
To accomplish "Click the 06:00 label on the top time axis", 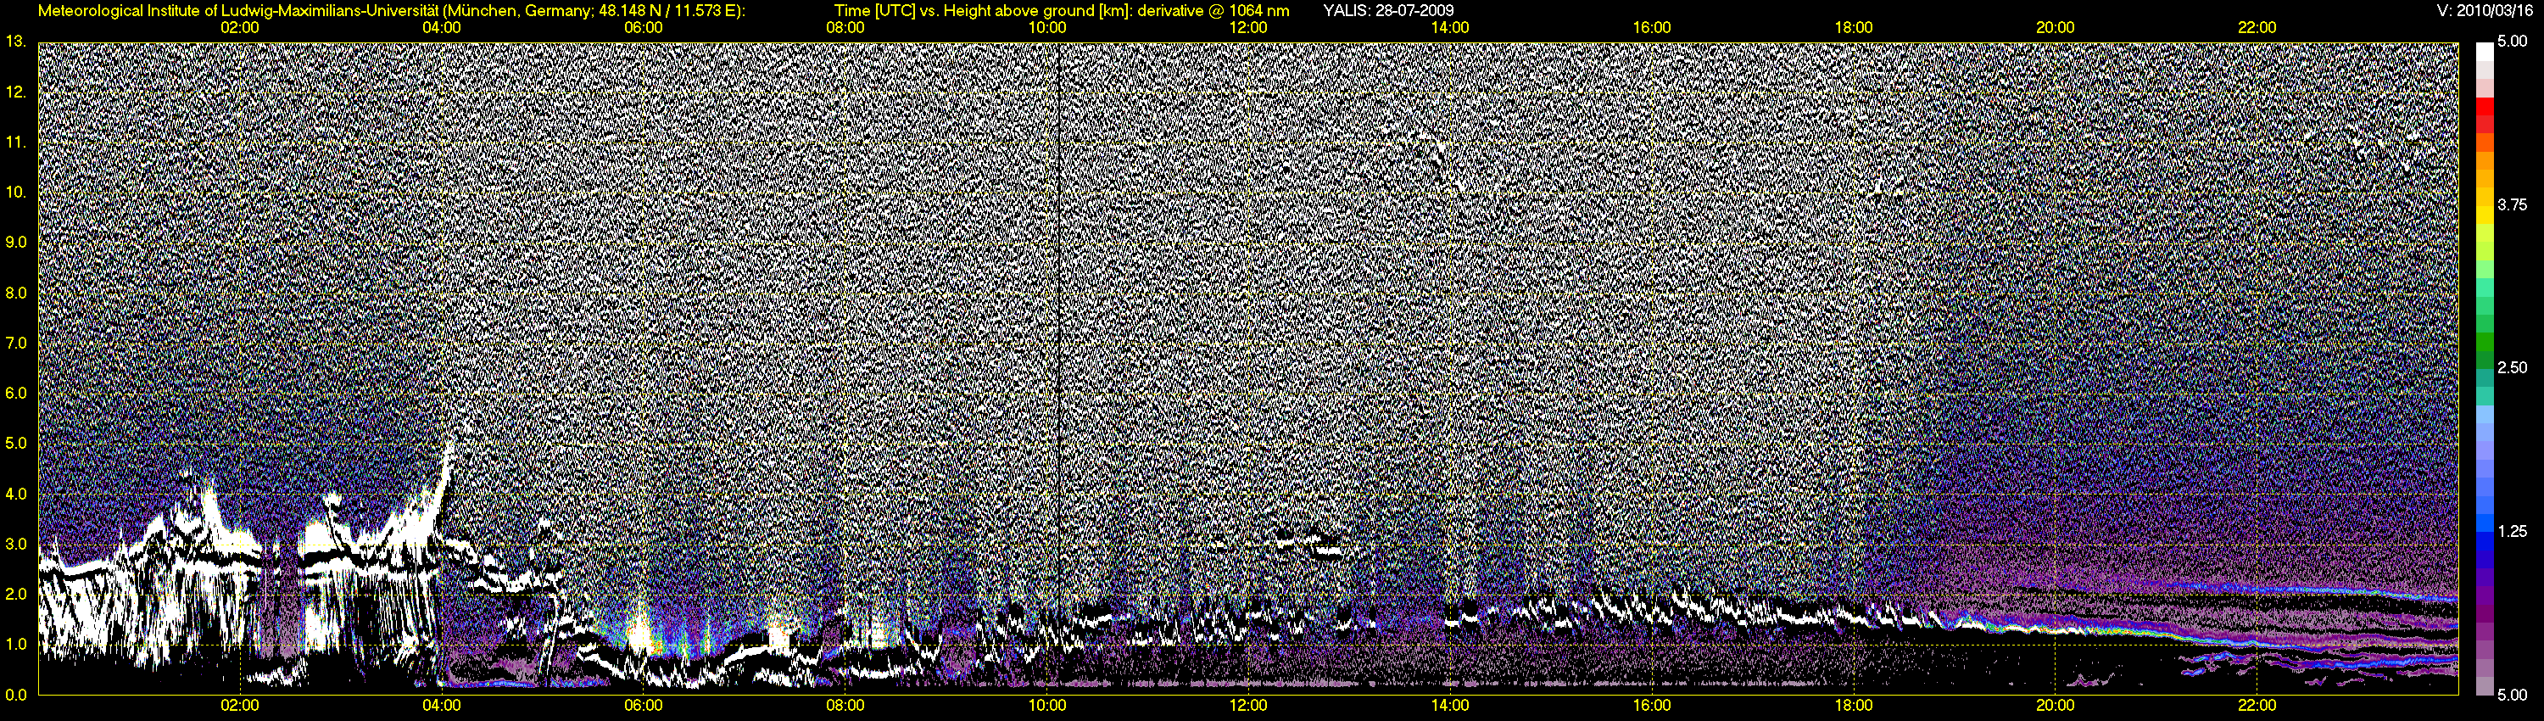I will pos(643,28).
